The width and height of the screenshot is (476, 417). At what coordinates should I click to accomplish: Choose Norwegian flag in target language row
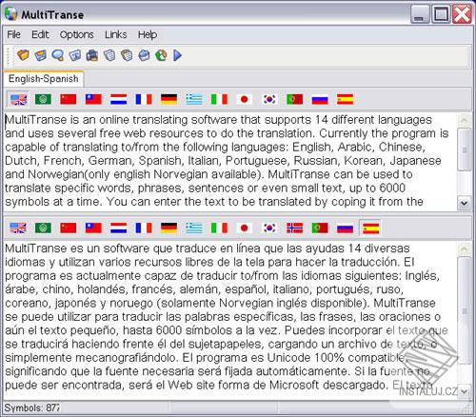pyautogui.click(x=294, y=228)
